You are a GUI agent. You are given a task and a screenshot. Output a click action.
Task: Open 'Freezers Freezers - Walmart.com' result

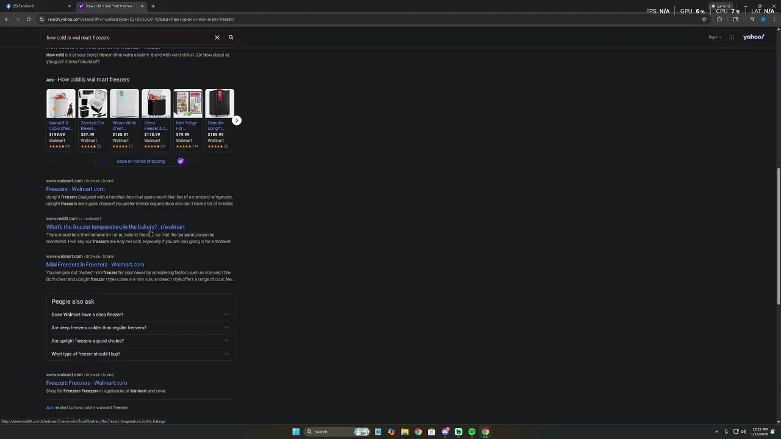pos(87,383)
